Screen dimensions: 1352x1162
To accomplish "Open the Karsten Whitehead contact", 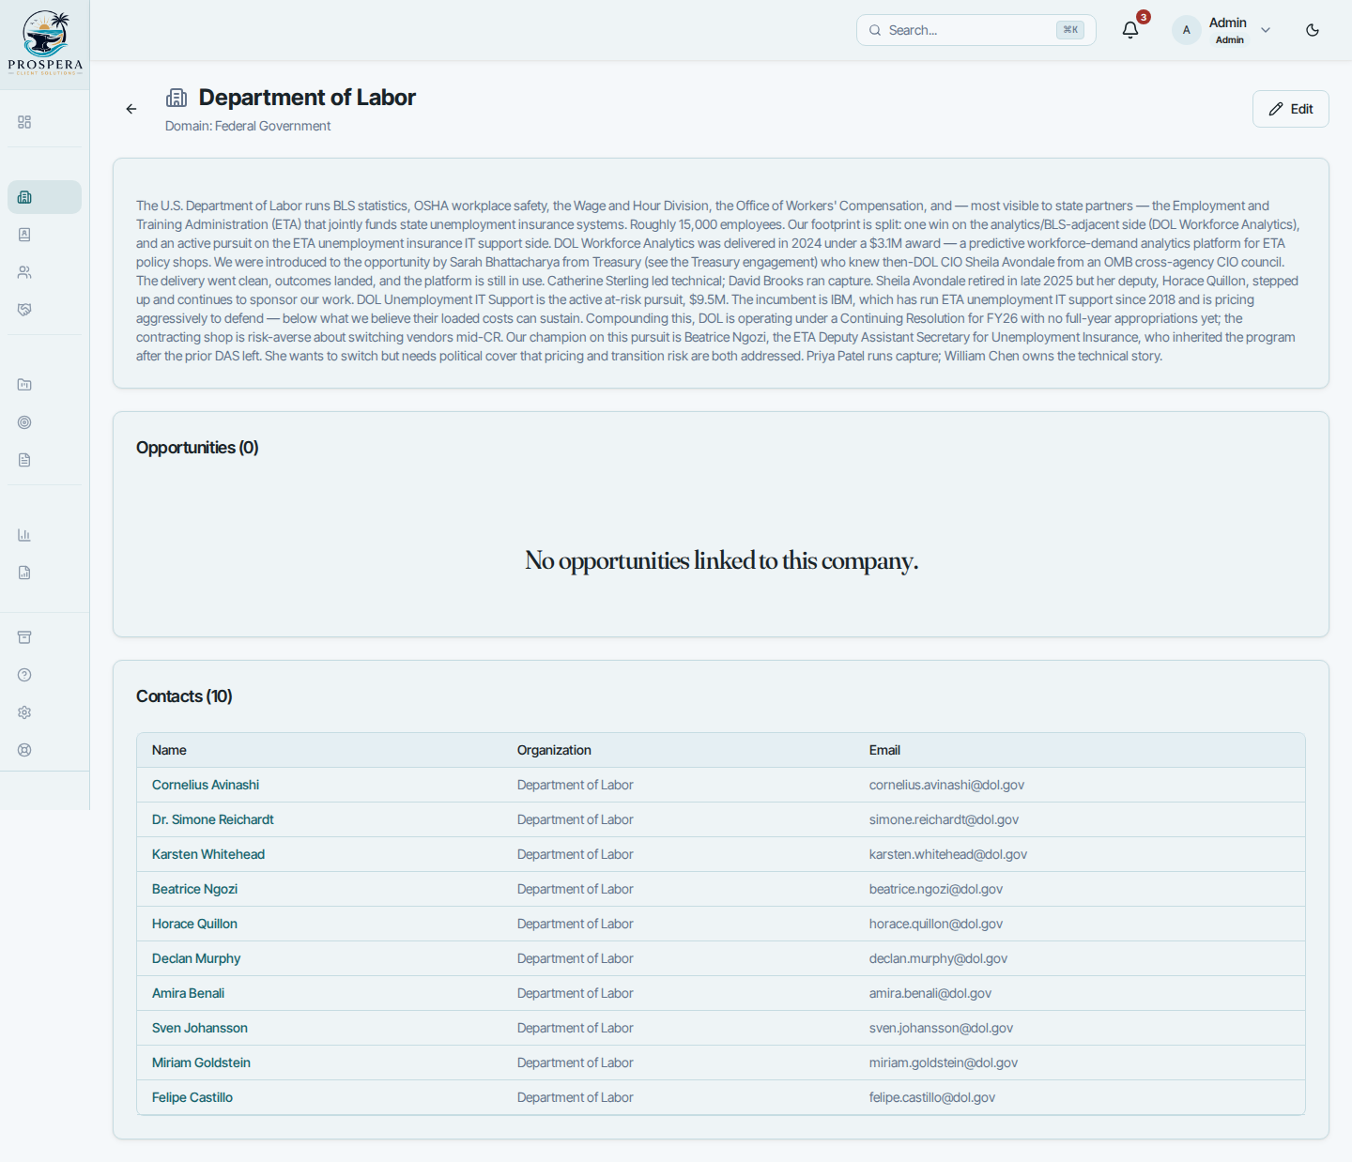I will 208,854.
